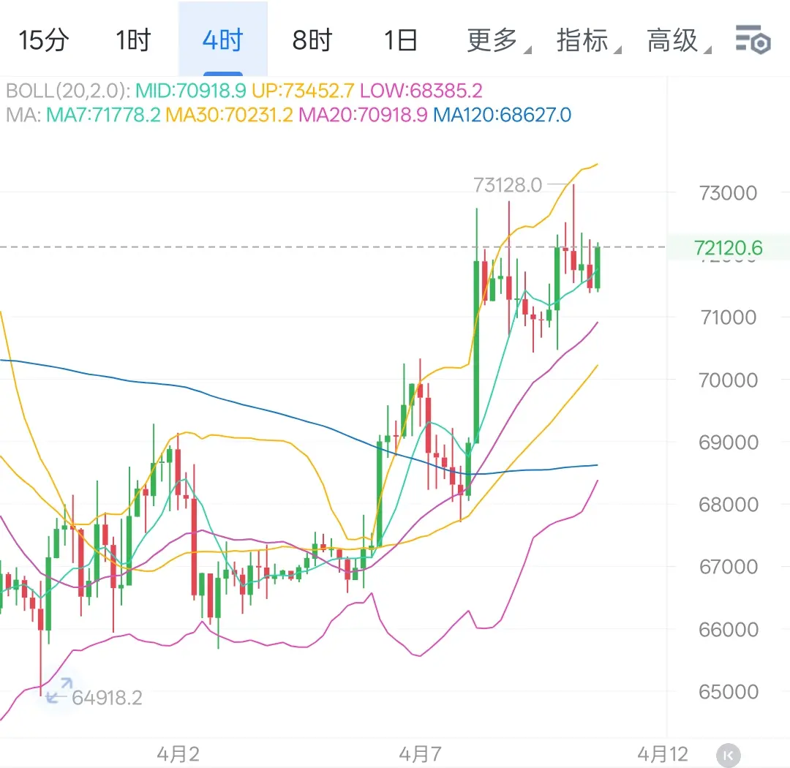The height and width of the screenshot is (768, 790).
Task: Click the latest green candlestick
Action: coord(598,267)
